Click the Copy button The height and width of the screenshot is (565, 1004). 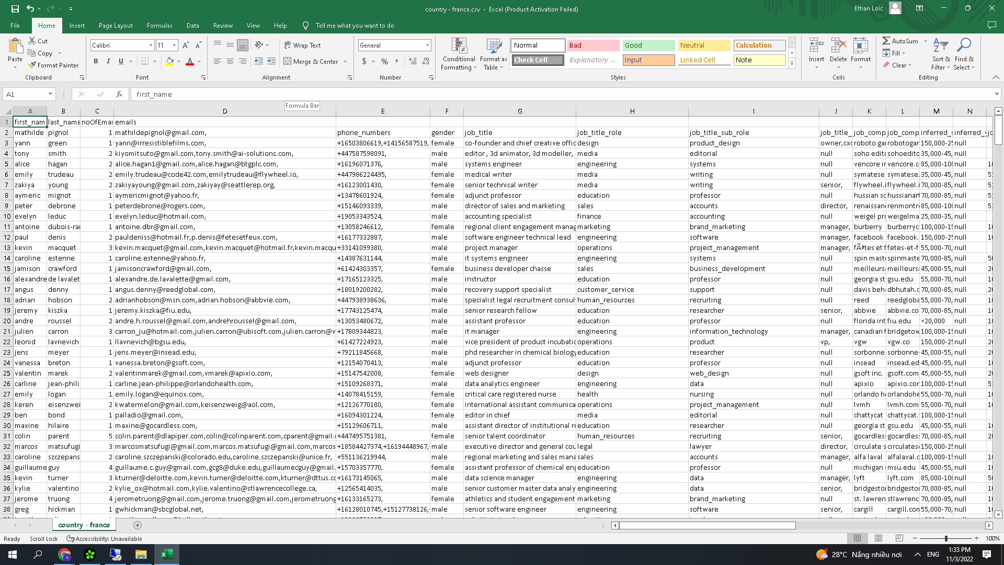click(x=40, y=53)
